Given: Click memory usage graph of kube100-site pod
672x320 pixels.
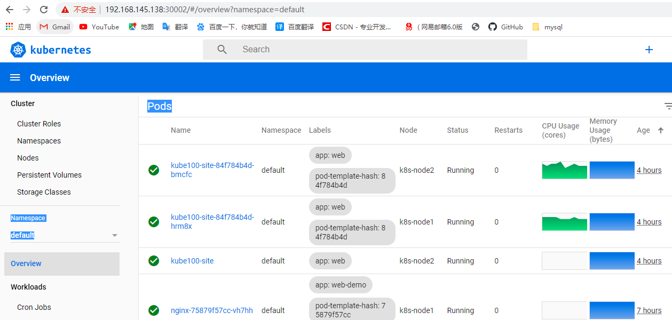Looking at the screenshot, I should click(x=612, y=261).
